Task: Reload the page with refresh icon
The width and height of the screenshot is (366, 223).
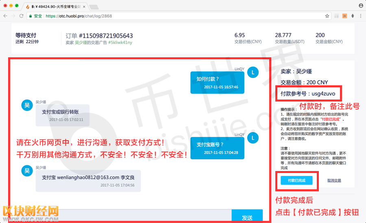Action: pyautogui.click(x=22, y=16)
